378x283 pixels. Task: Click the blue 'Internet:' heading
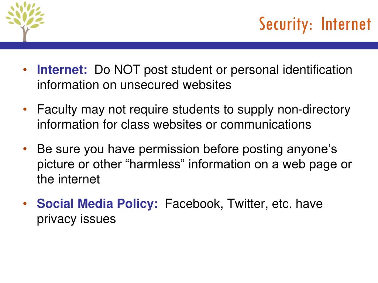pos(62,70)
